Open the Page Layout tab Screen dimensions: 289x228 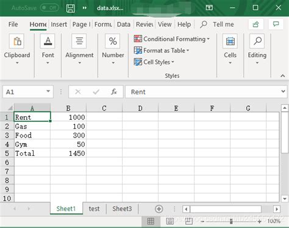[81, 24]
